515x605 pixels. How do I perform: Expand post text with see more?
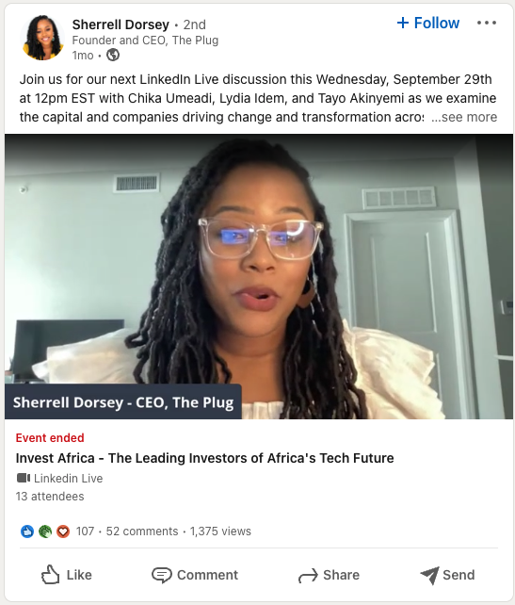464,117
